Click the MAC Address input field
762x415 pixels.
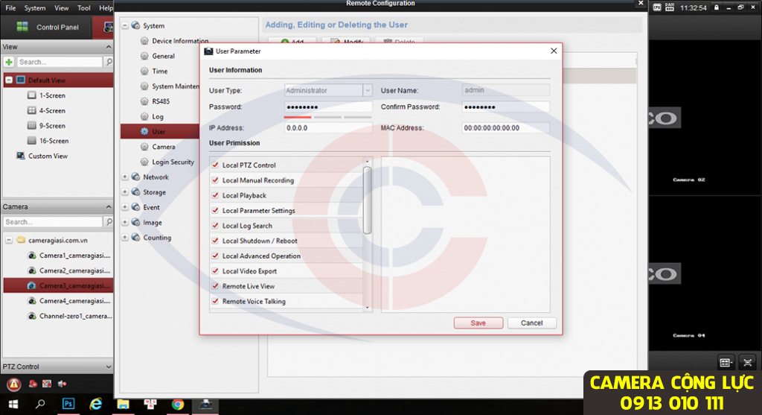(x=505, y=128)
